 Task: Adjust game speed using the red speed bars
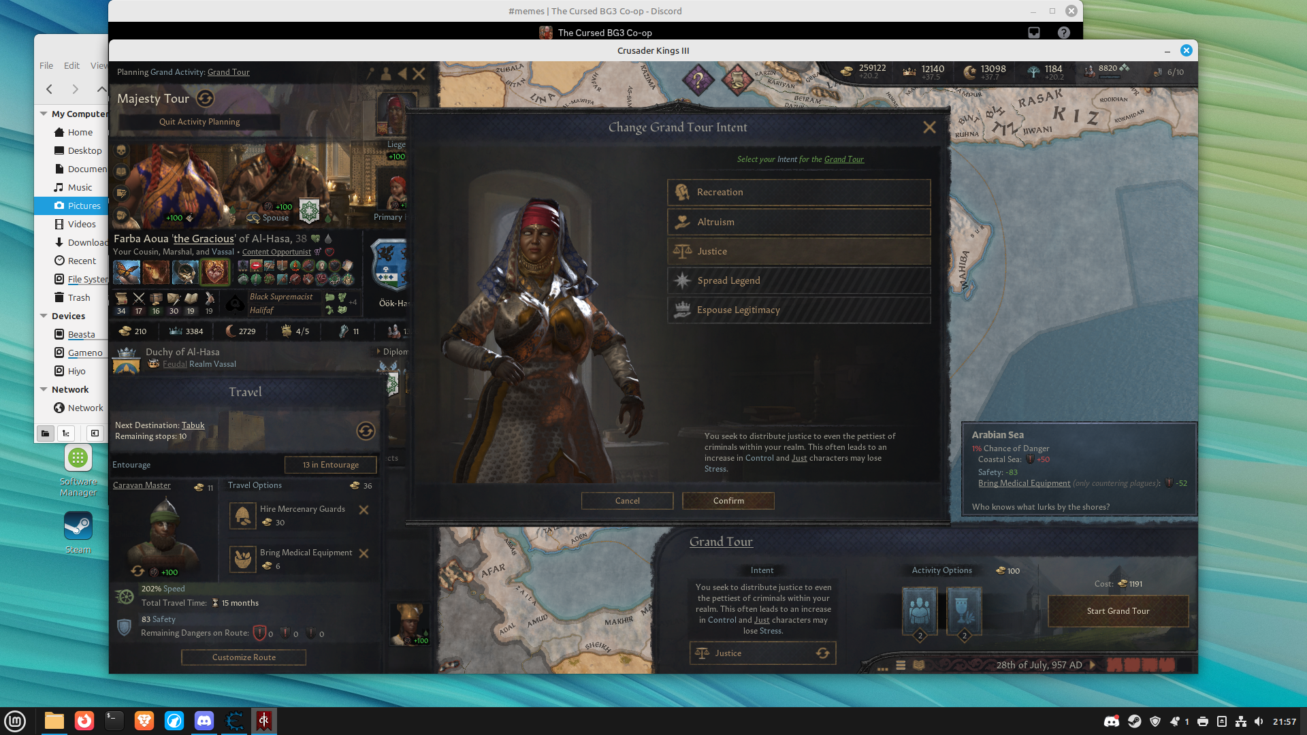1140,665
